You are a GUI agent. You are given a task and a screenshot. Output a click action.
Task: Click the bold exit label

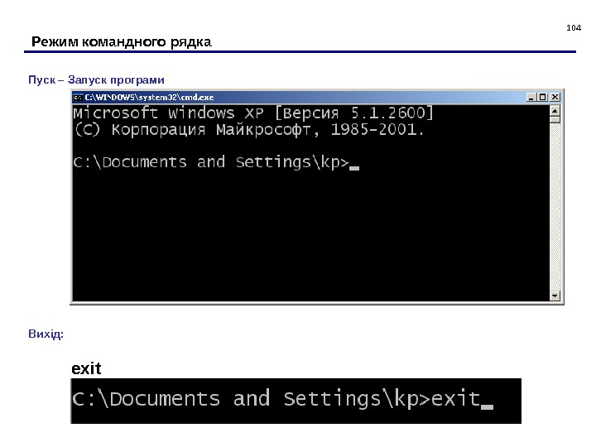(86, 368)
